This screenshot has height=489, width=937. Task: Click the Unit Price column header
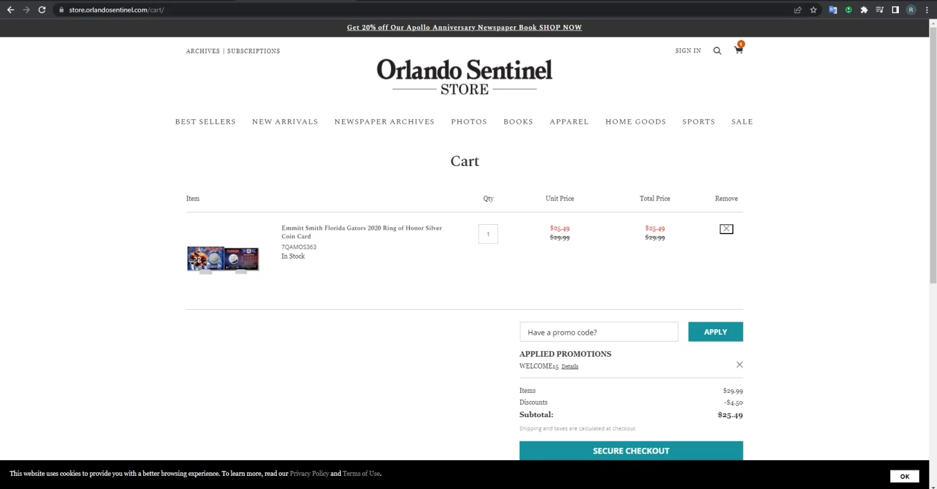(560, 199)
